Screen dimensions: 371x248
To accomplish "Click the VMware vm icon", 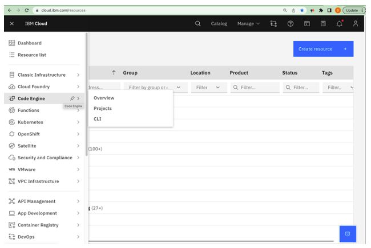I will (x=11, y=170).
